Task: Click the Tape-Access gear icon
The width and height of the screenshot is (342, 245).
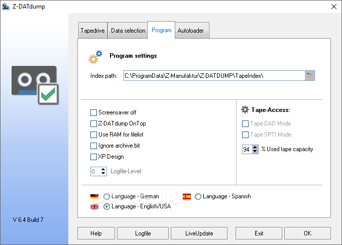Action: 245,109
